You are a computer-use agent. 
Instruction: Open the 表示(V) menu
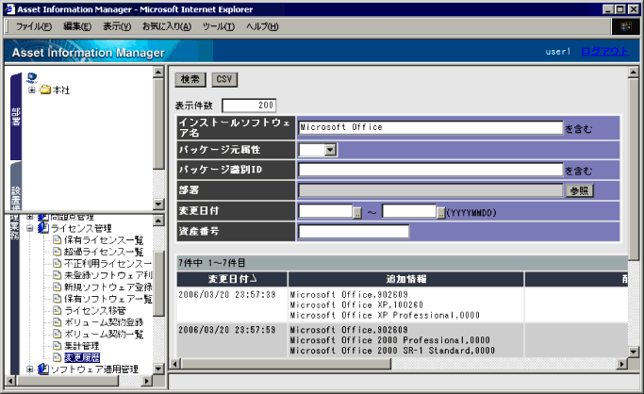pos(117,26)
